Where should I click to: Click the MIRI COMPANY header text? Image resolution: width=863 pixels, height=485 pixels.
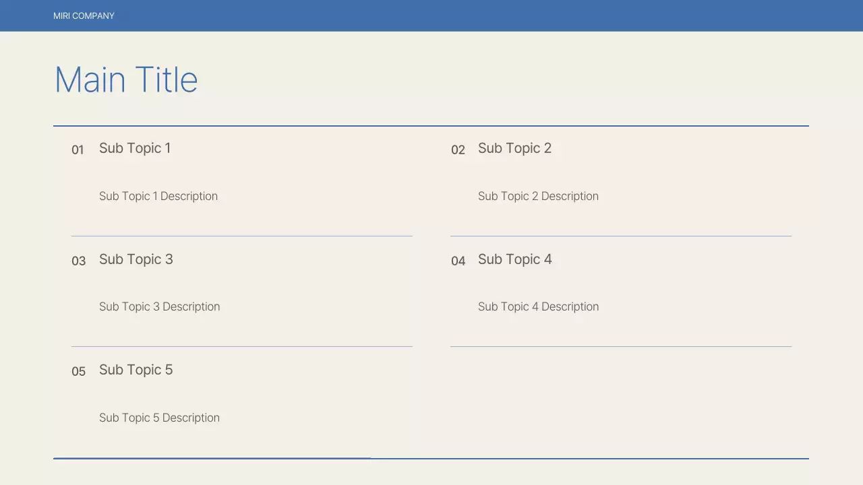84,15
